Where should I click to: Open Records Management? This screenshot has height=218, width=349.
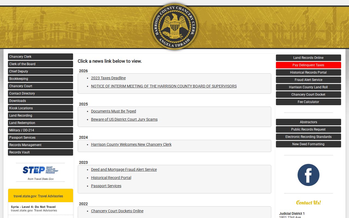click(40, 145)
